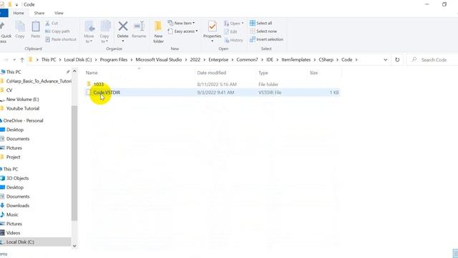Go to ItemTemplates in the breadcrumb
Viewport: 458px width, 258px height.
click(x=296, y=59)
